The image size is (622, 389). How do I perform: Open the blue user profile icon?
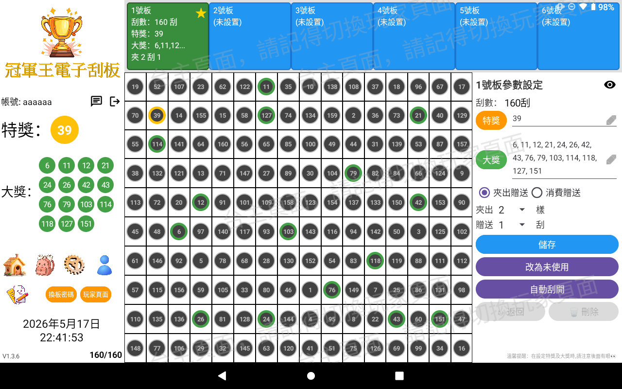coord(104,265)
